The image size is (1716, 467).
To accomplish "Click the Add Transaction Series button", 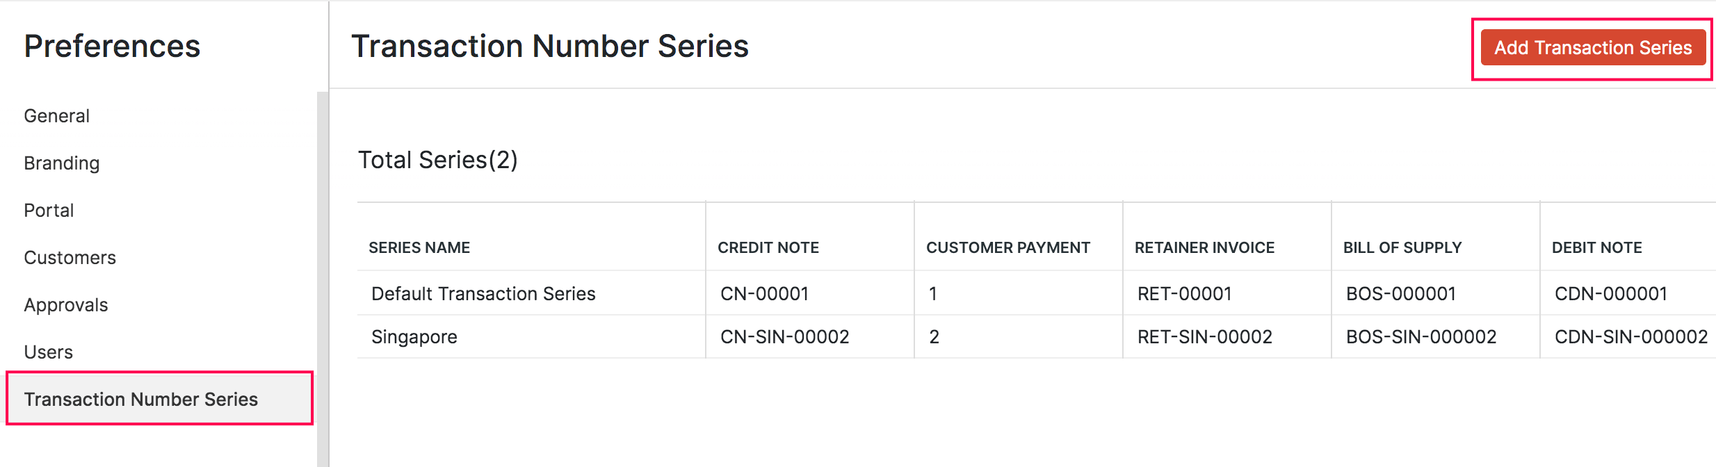I will [x=1592, y=47].
